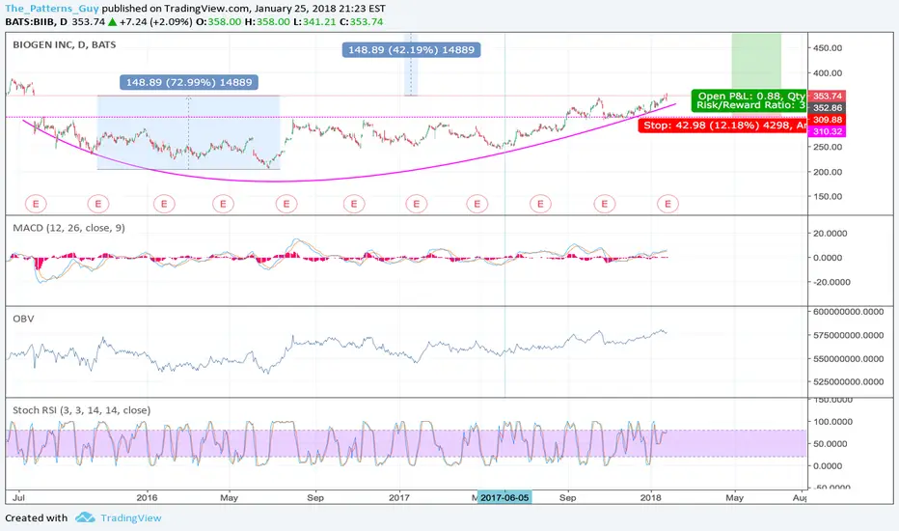Click the earnings E marker right of Sep 2016

pyautogui.click(x=354, y=203)
